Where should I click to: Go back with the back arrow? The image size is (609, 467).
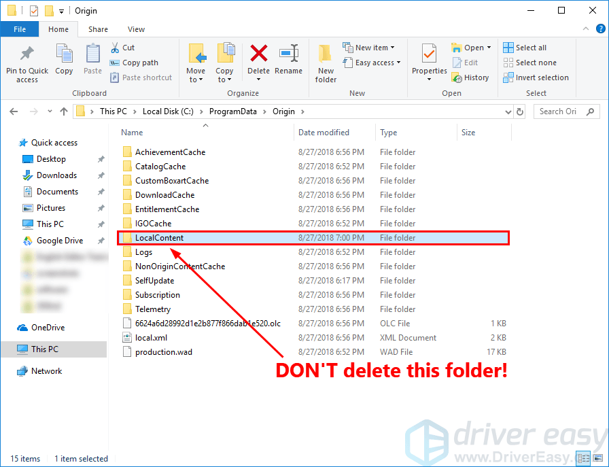click(x=14, y=111)
